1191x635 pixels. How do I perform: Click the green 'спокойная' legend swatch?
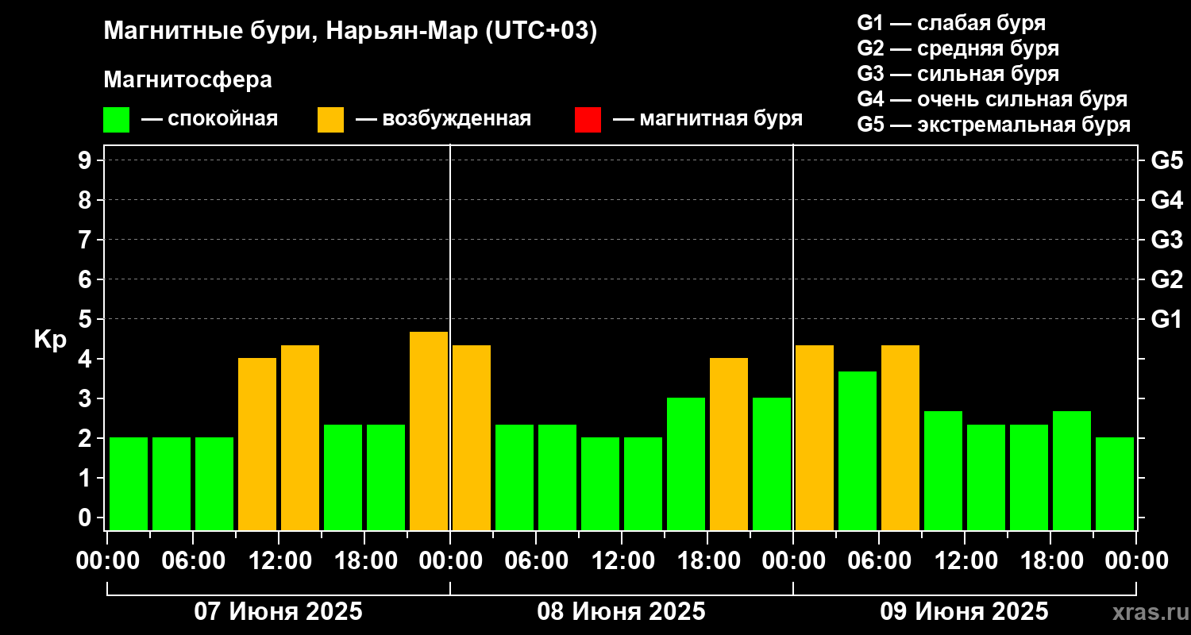coord(116,120)
